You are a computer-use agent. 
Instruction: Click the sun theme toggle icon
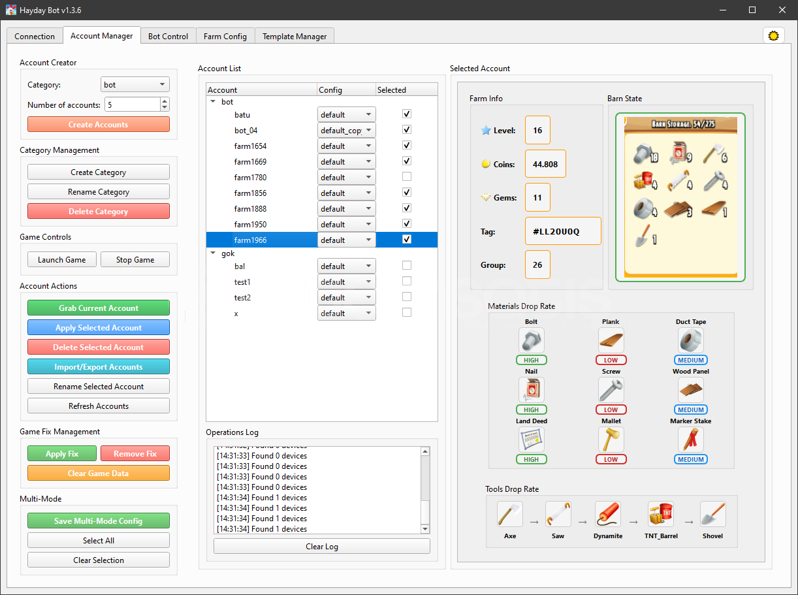tap(773, 36)
